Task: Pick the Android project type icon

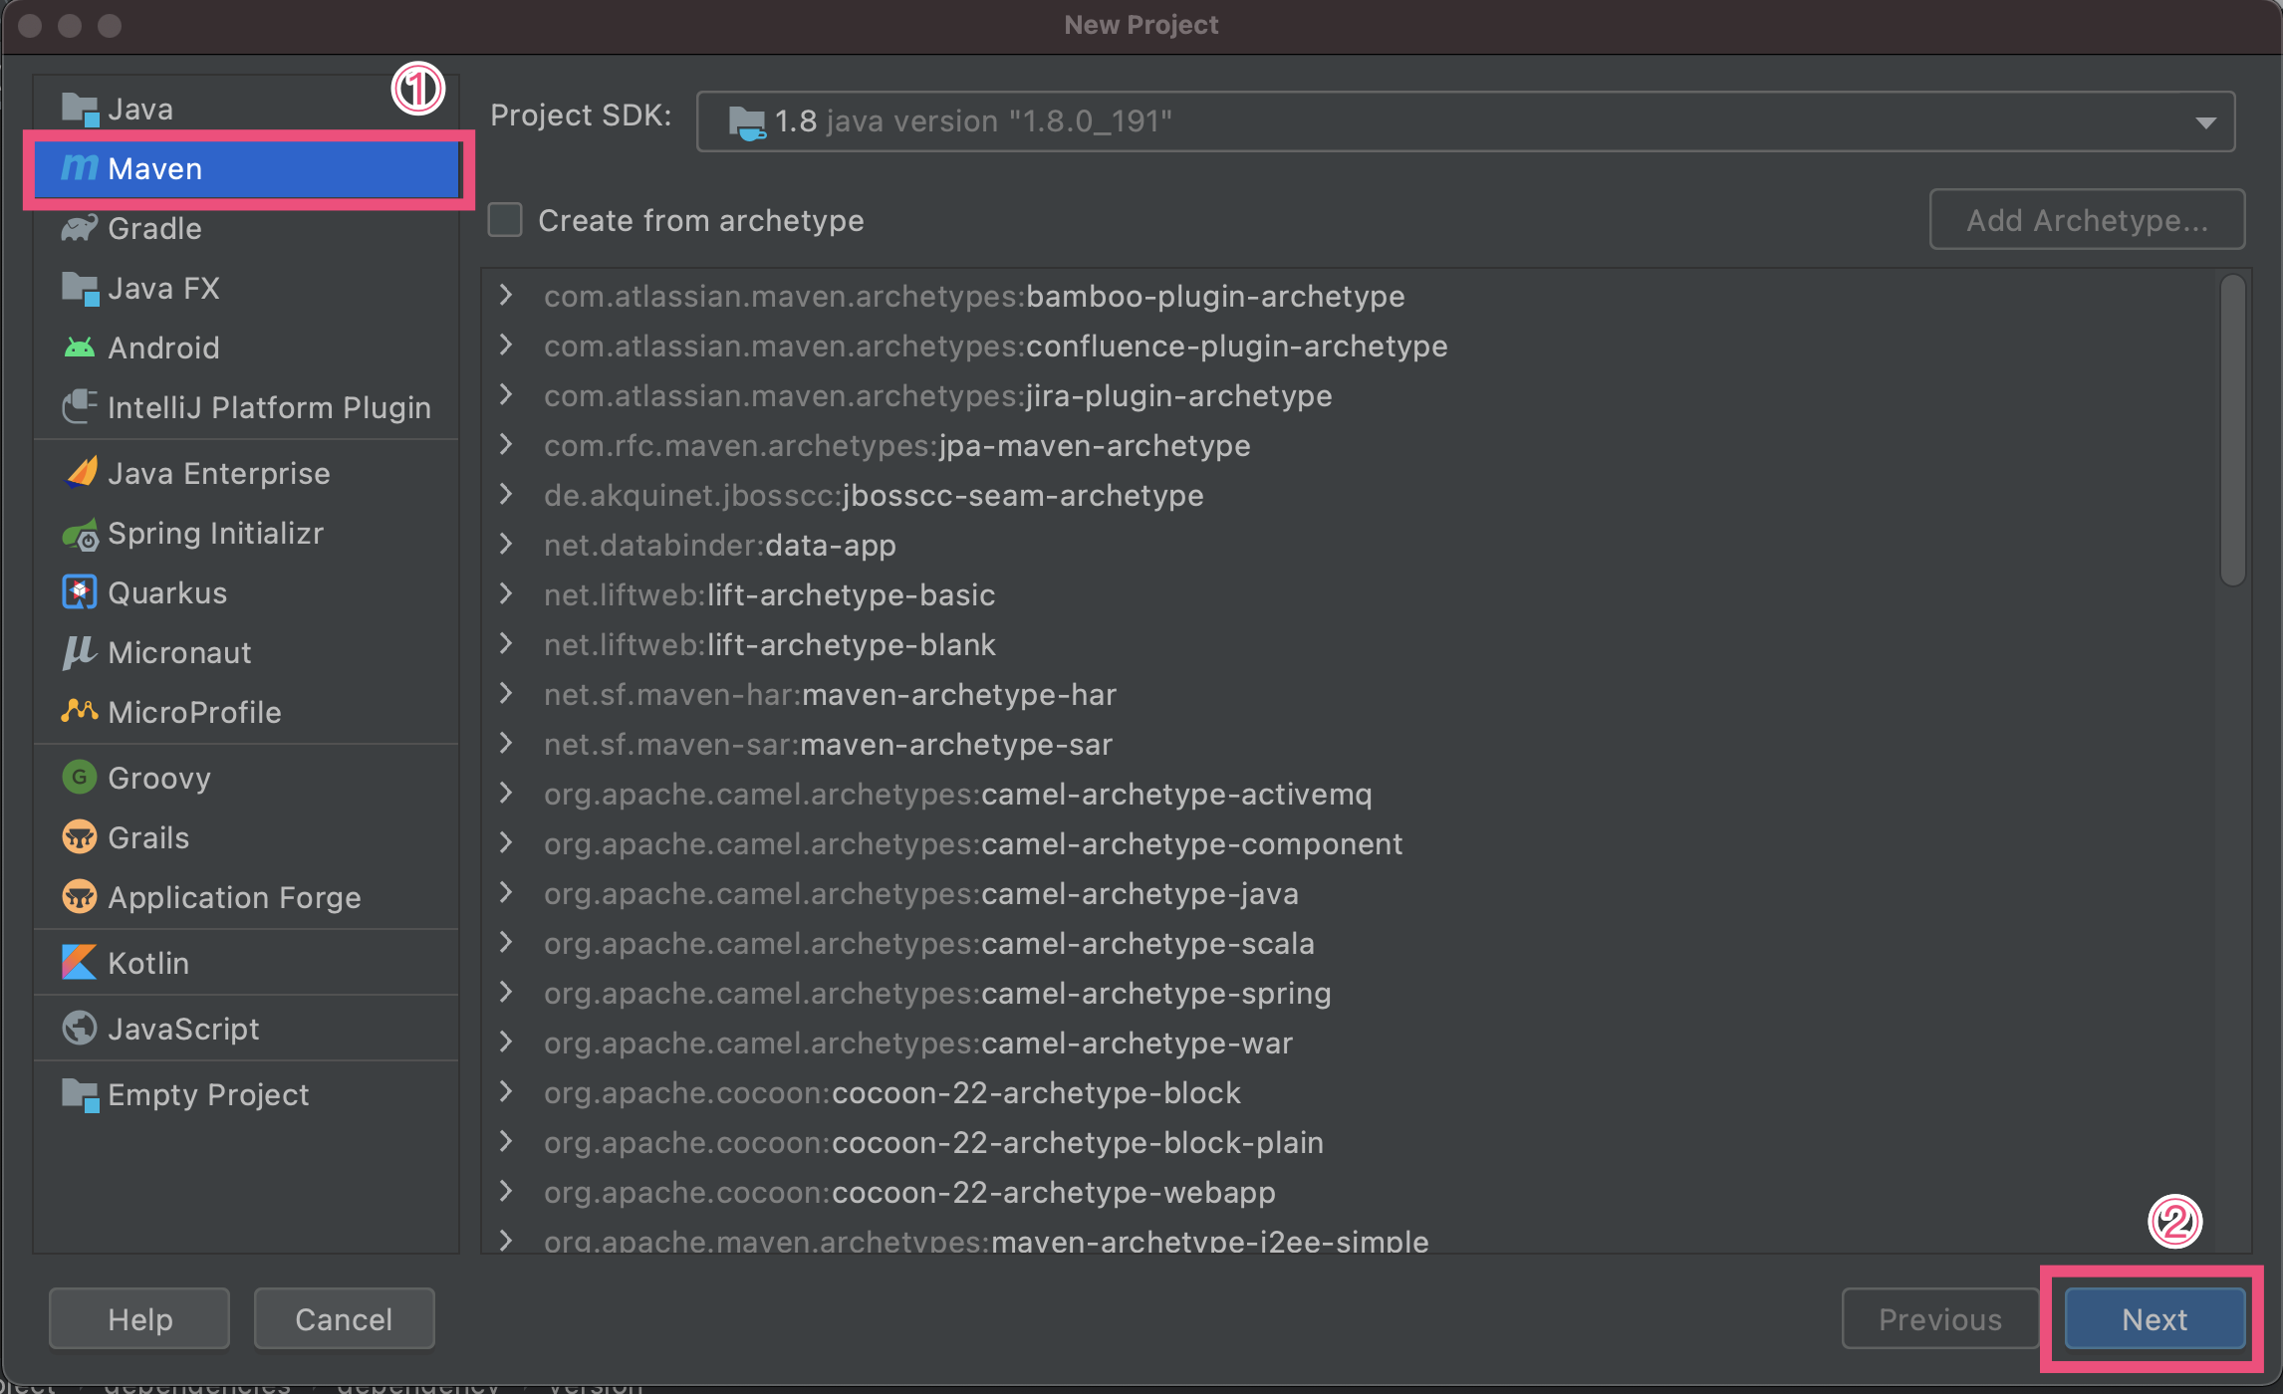Action: tap(80, 348)
